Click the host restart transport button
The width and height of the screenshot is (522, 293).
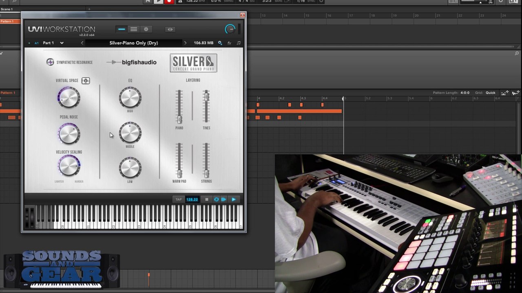[148, 1]
